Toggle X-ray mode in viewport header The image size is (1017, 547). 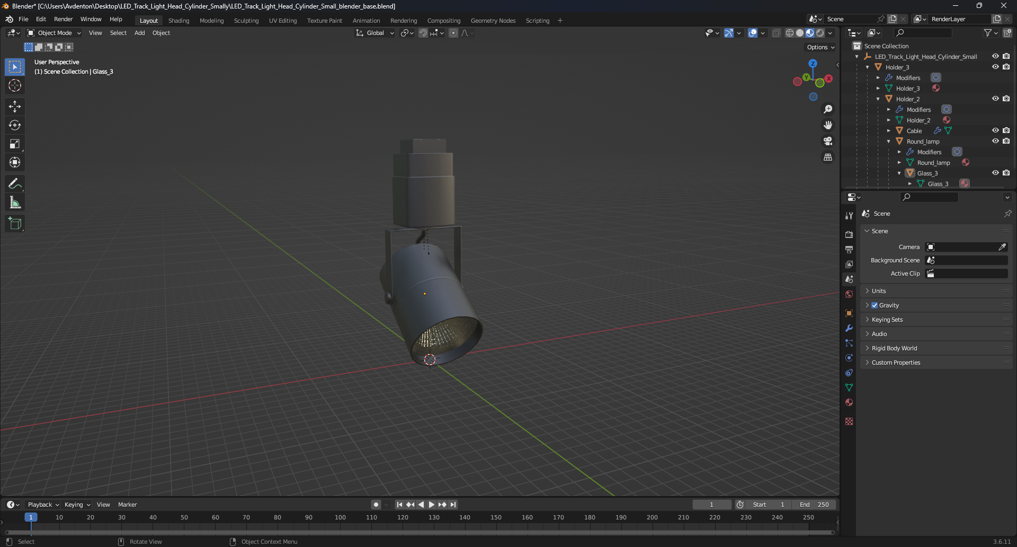[x=776, y=33]
